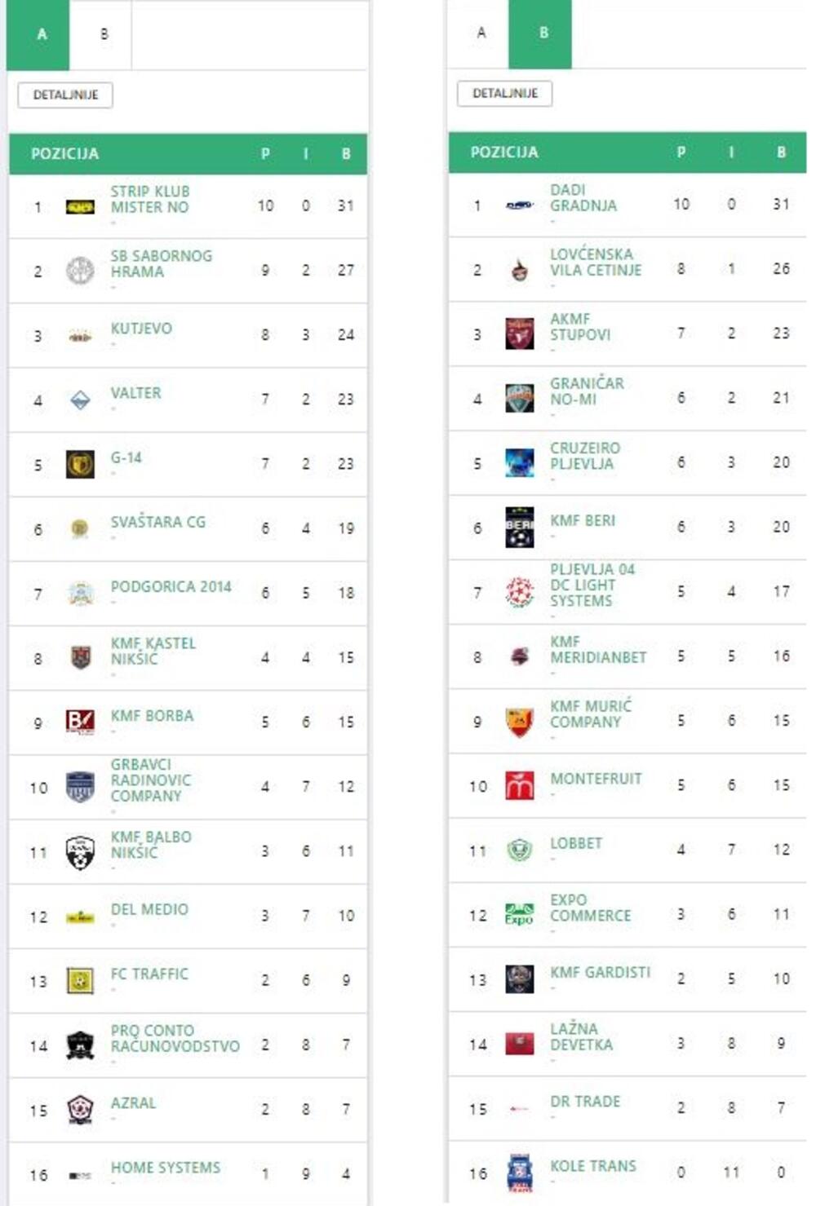Image resolution: width=816 pixels, height=1206 pixels.
Task: Click the AKMF Stupovi team logo
Action: click(520, 334)
